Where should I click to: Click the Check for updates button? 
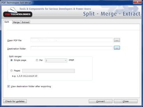coord(15,101)
